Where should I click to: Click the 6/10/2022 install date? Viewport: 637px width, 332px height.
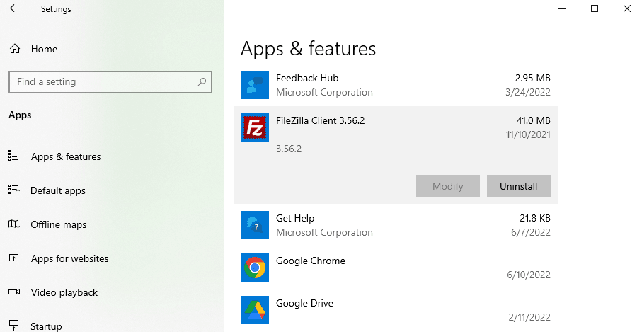pos(529,275)
